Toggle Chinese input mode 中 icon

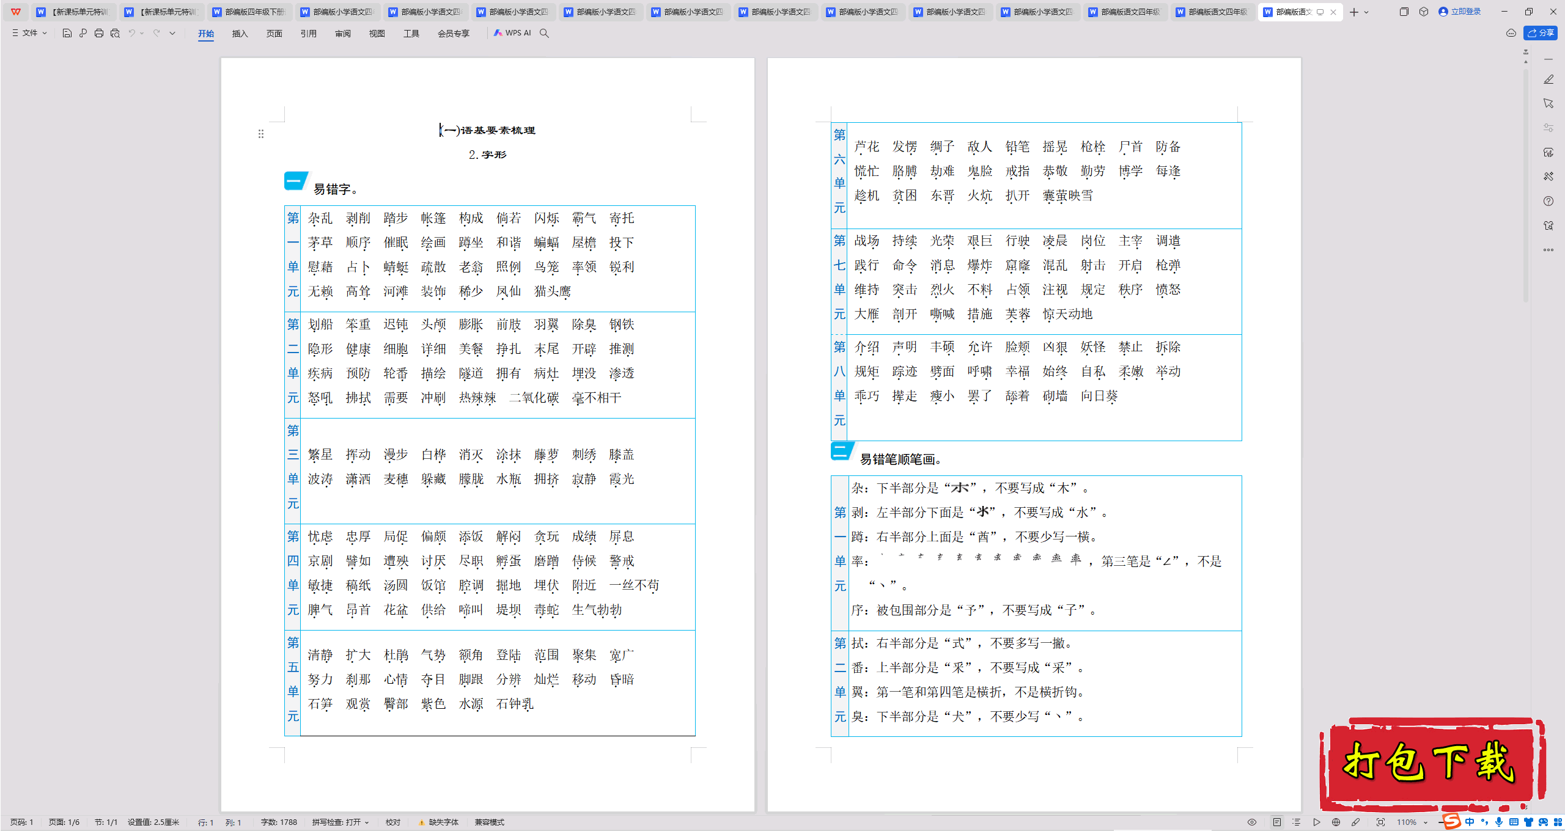click(1470, 822)
